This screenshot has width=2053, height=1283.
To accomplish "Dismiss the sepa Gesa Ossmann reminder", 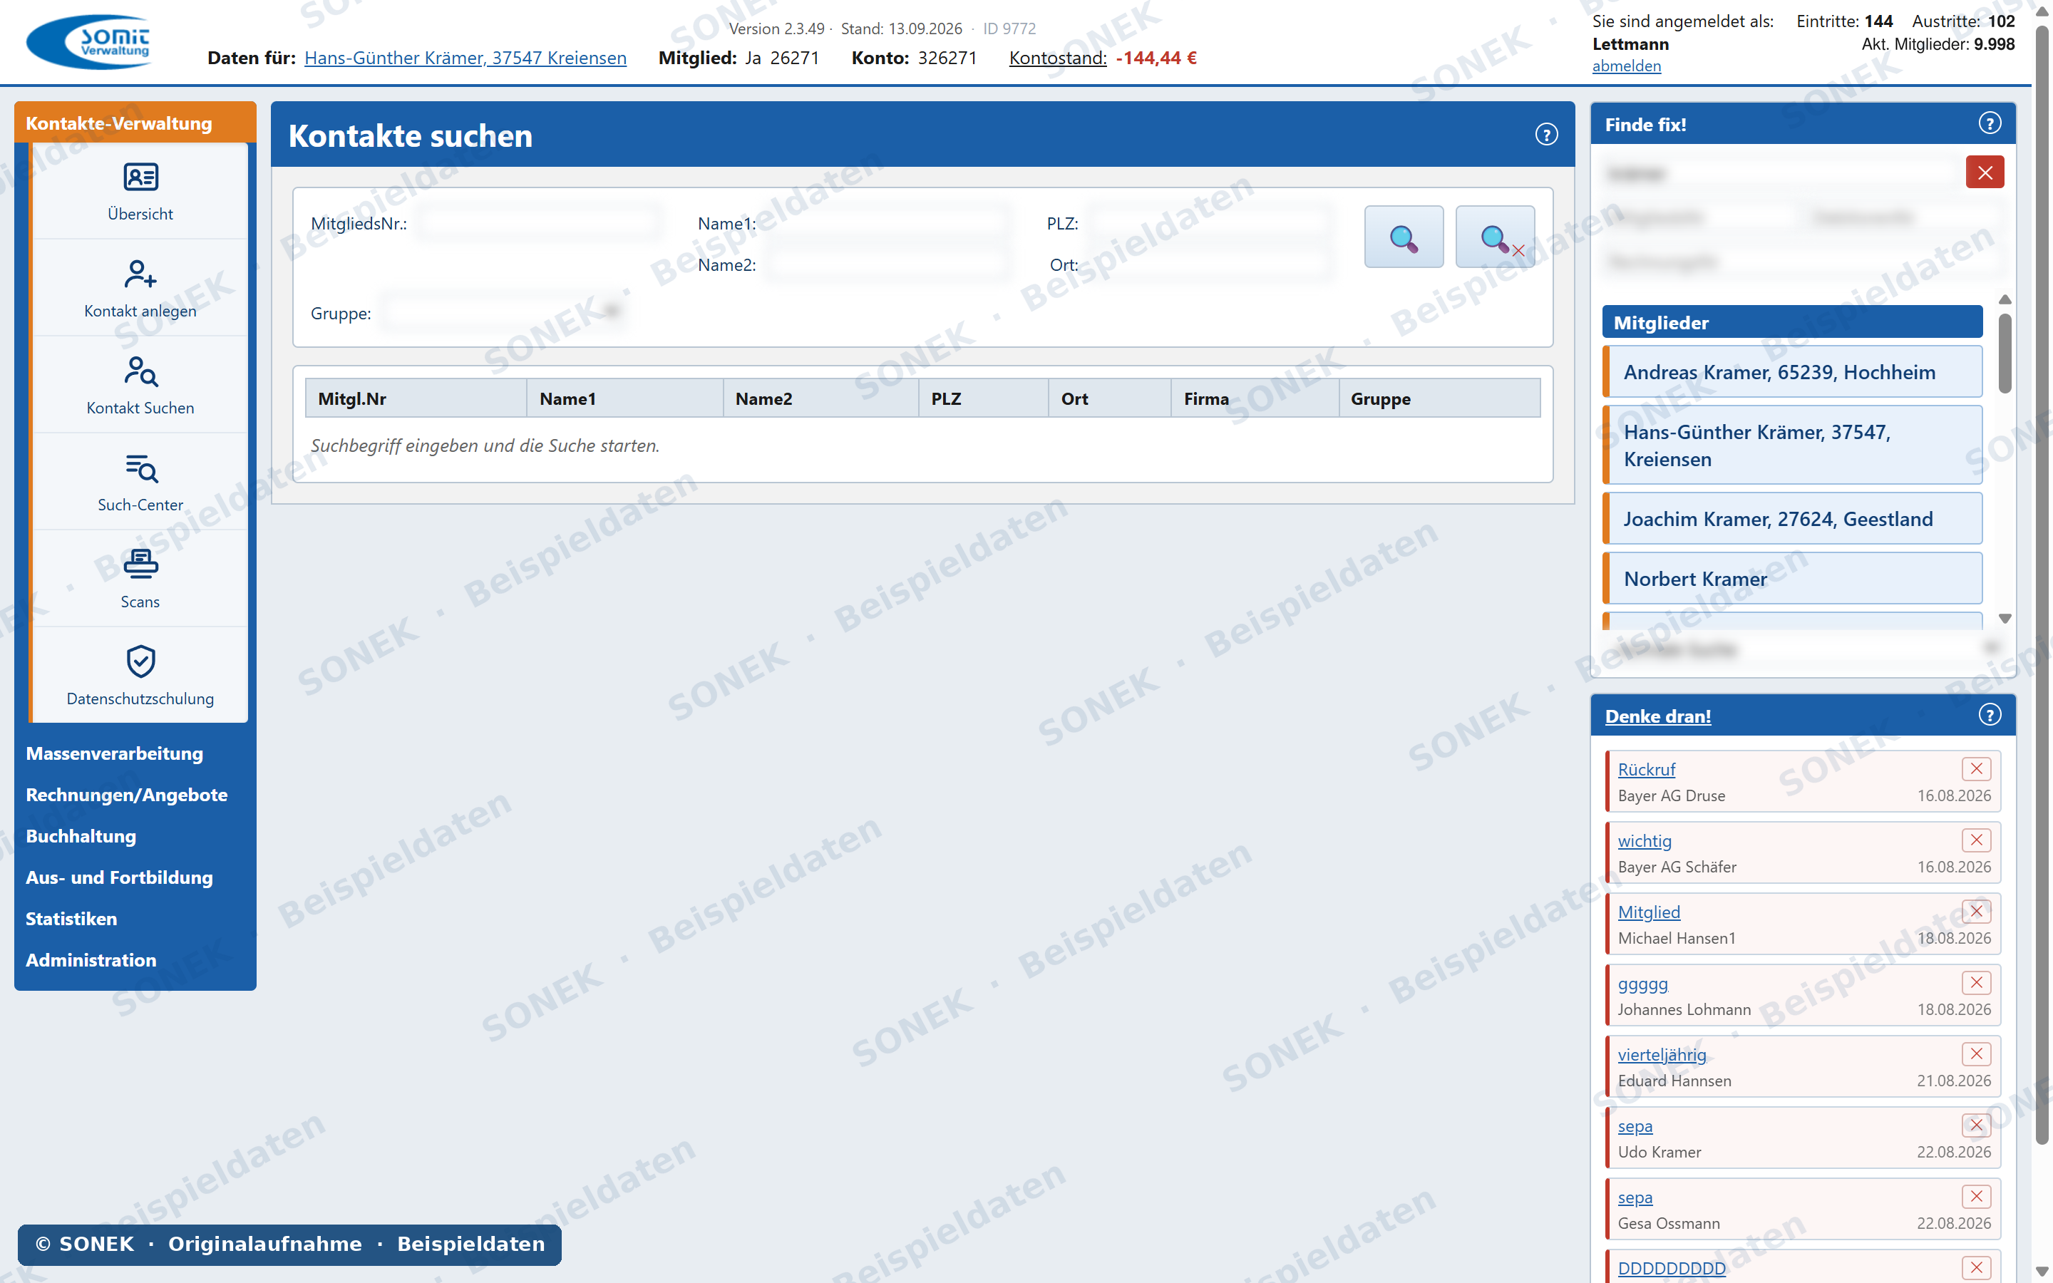I will click(x=1976, y=1197).
